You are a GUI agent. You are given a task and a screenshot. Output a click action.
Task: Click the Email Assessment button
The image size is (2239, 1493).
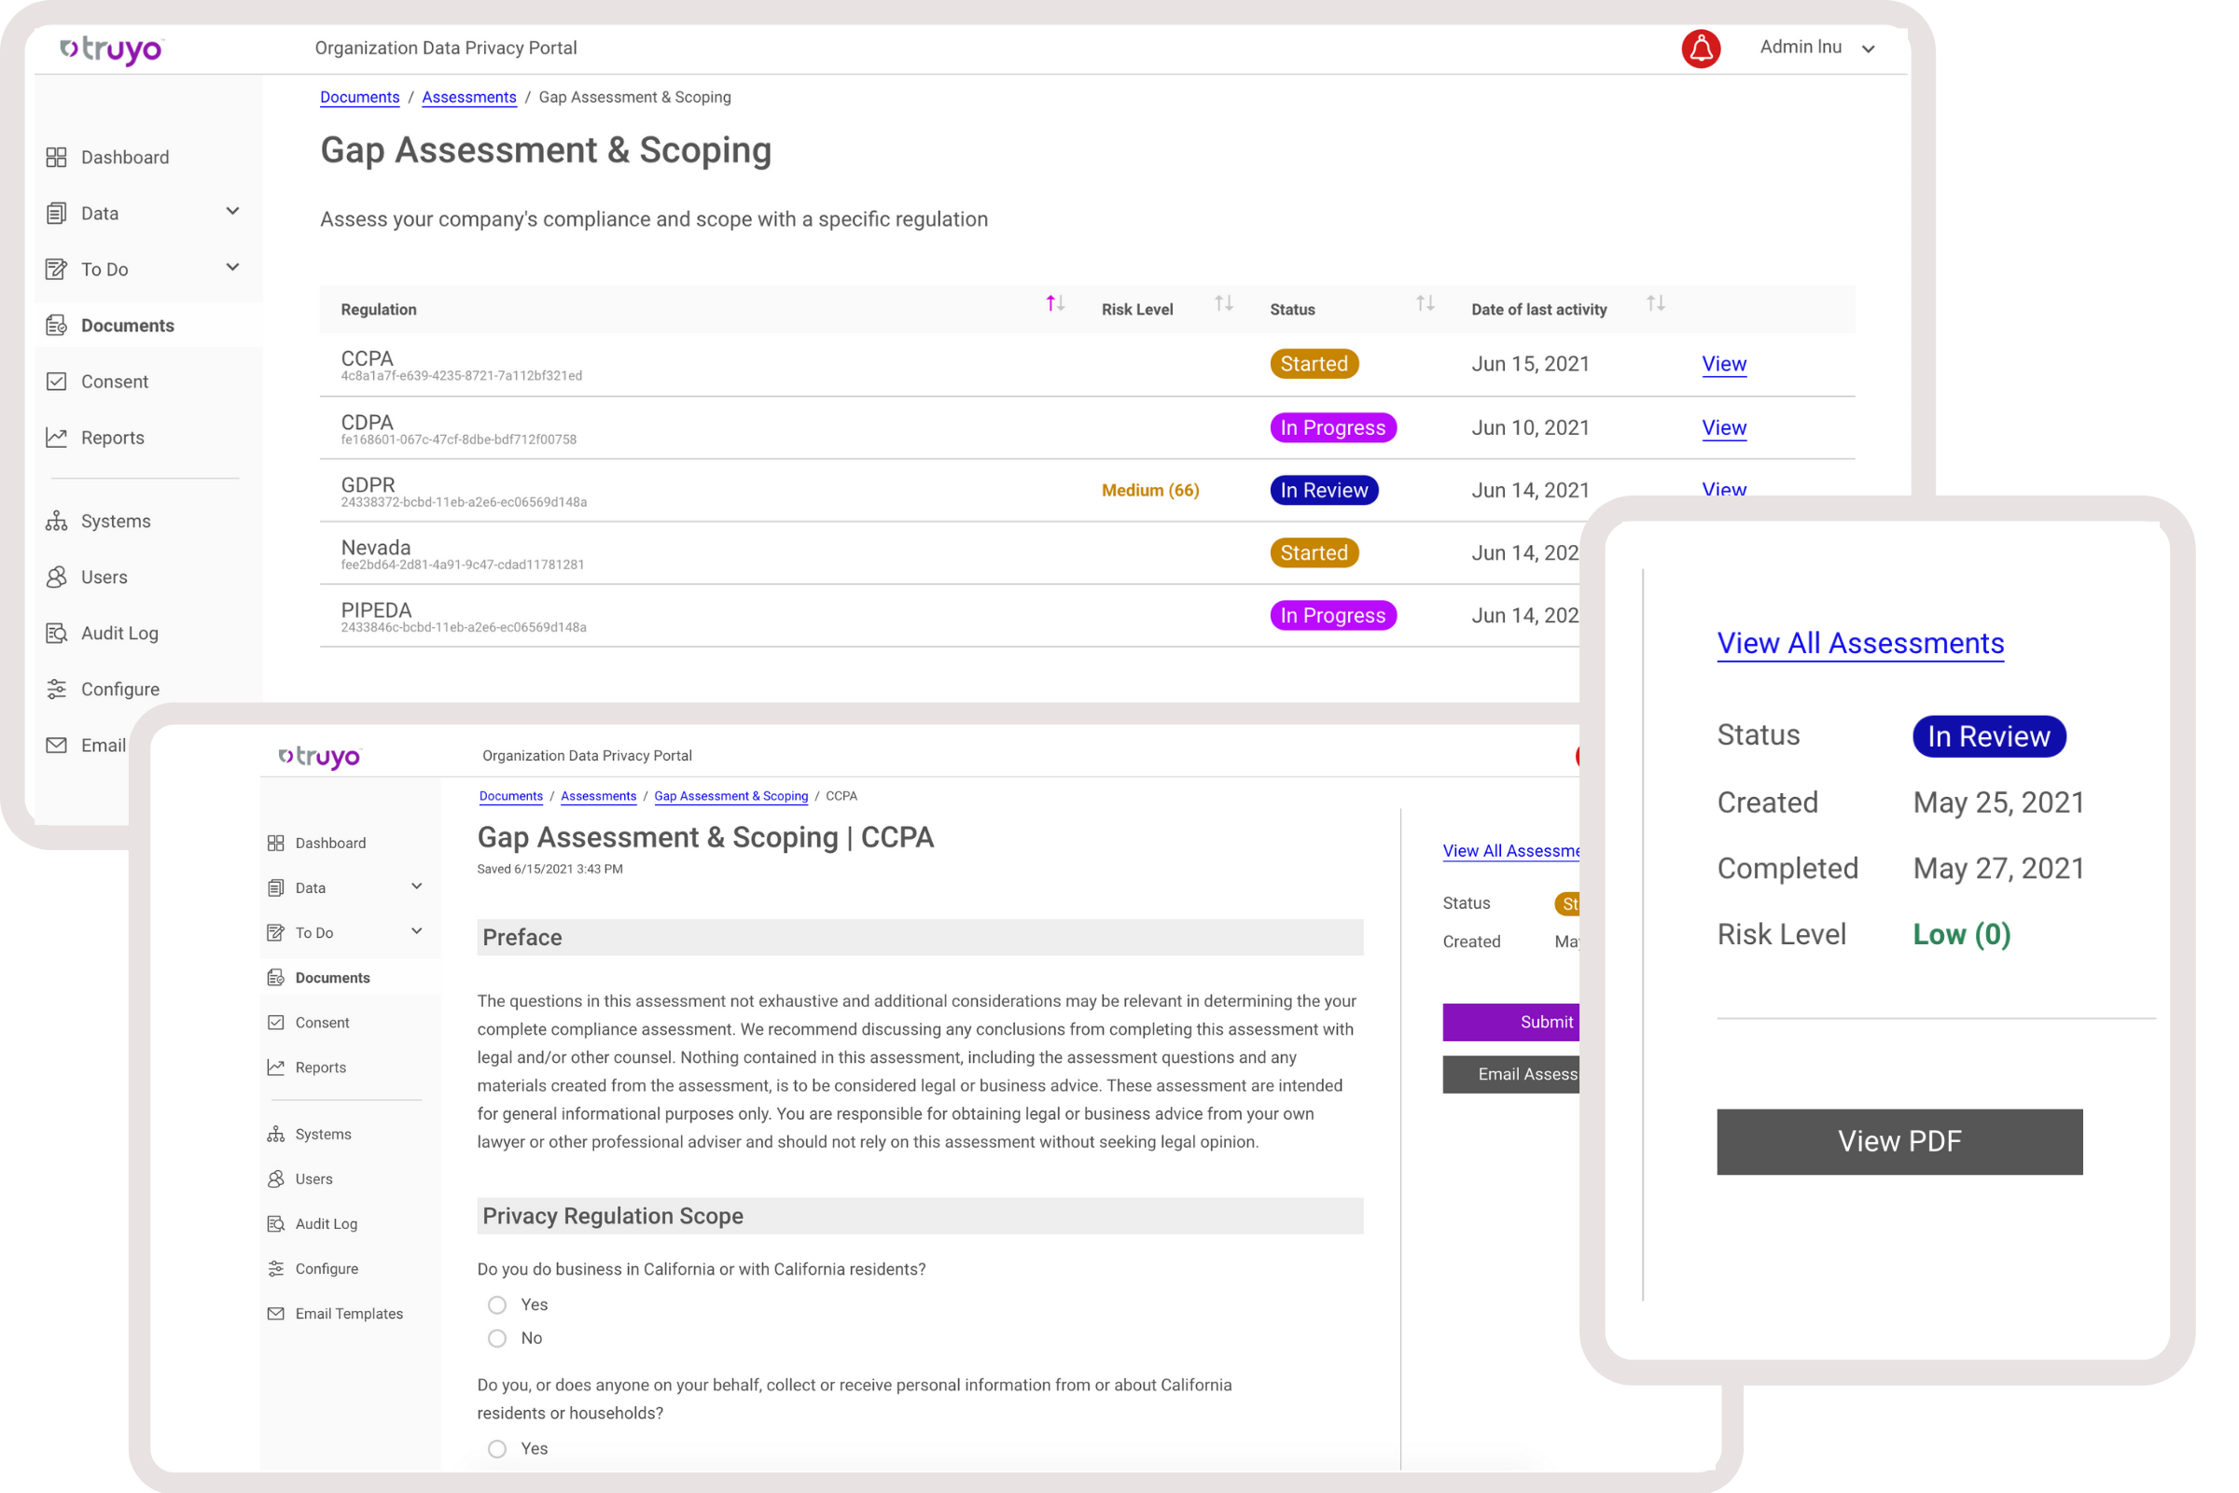[1511, 1075]
